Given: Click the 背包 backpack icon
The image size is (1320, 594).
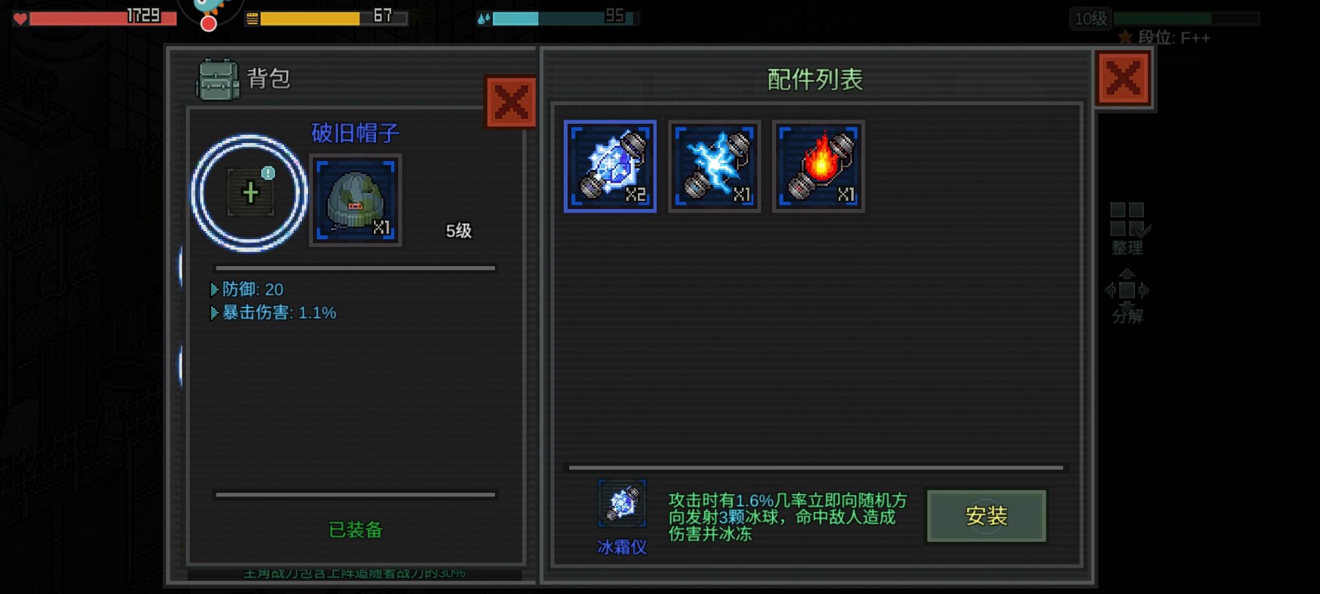Looking at the screenshot, I should (218, 80).
